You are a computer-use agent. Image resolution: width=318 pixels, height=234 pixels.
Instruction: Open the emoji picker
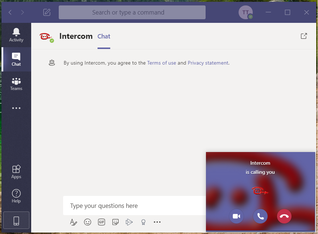(87, 222)
